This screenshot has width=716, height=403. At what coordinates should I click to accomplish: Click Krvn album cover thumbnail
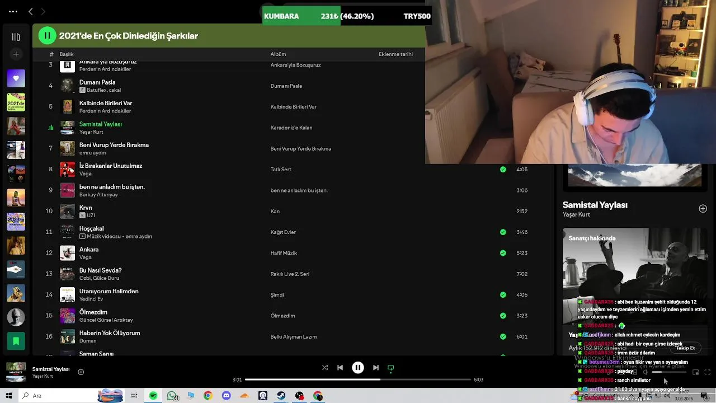coord(67,211)
